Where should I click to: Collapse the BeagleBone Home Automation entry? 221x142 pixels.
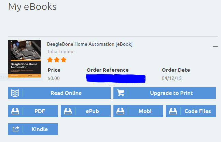(215, 46)
